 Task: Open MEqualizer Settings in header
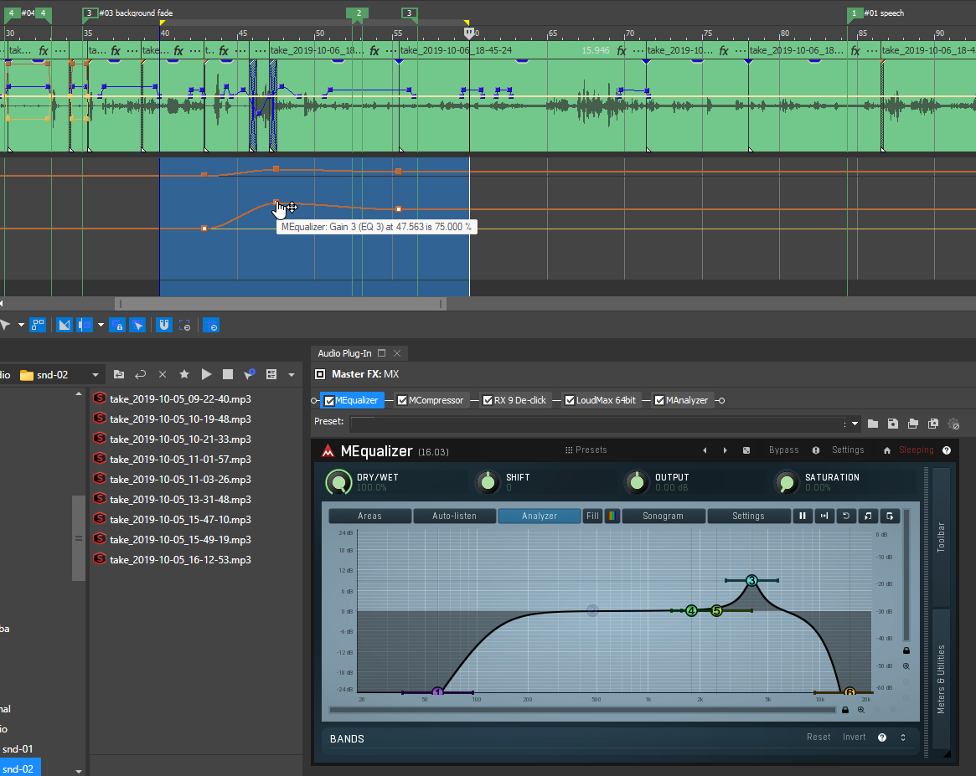coord(848,450)
